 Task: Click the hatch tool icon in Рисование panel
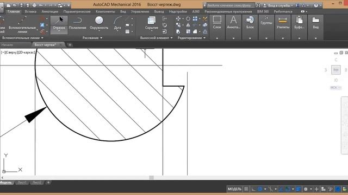pos(127,31)
